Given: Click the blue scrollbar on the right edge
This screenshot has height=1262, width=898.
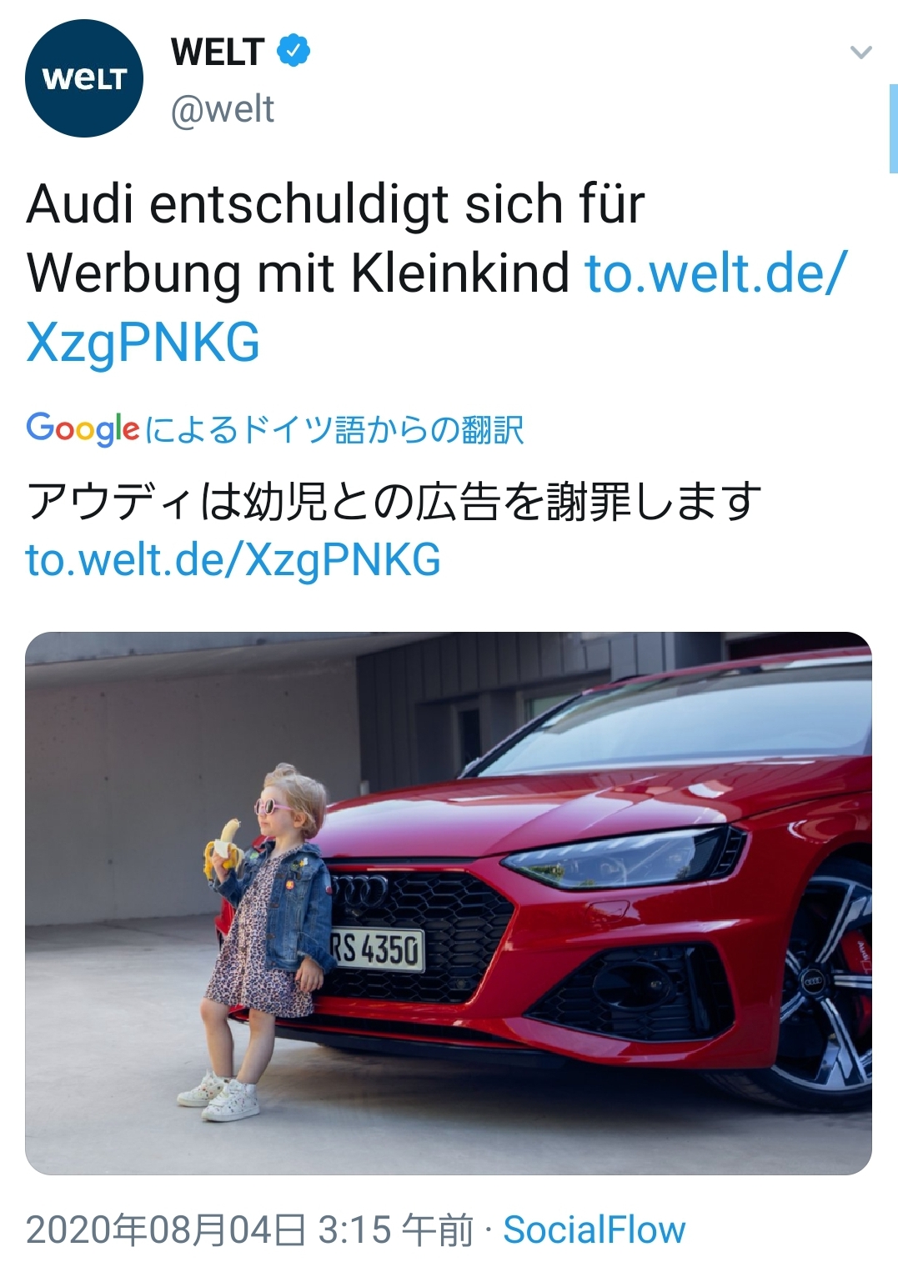Looking at the screenshot, I should click(893, 128).
